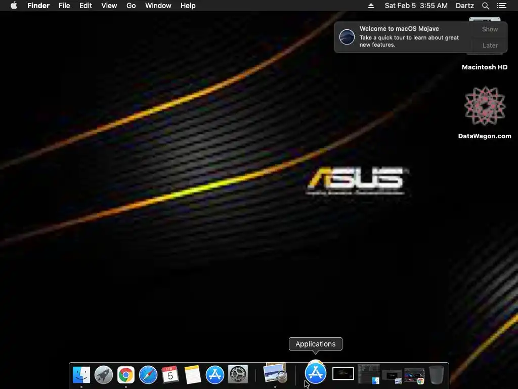Image resolution: width=518 pixels, height=389 pixels.
Task: Launch Launchpad rocket icon in dock
Action: [103, 375]
